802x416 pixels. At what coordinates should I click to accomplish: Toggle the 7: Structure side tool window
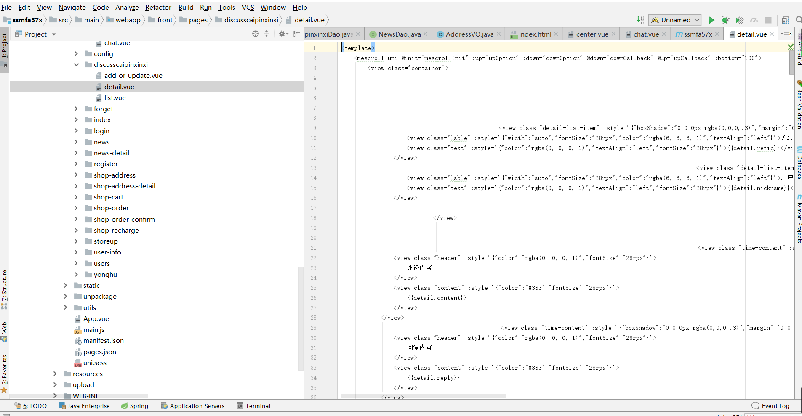(x=4, y=289)
